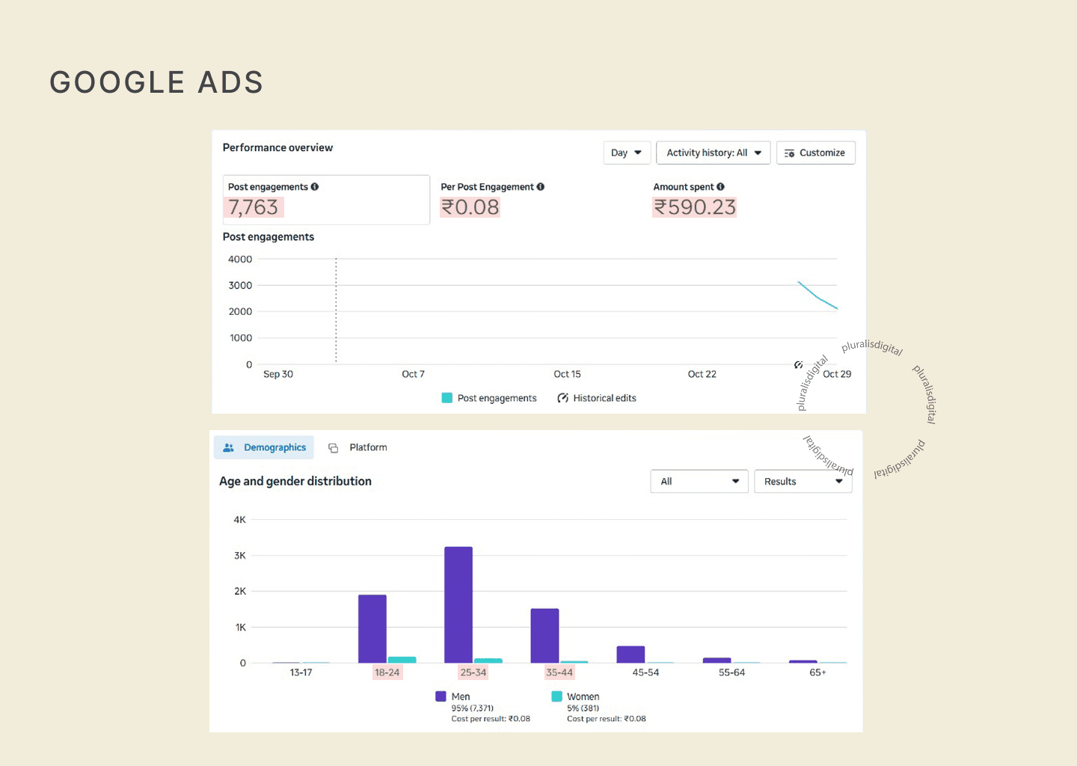Image resolution: width=1077 pixels, height=766 pixels.
Task: Click the Customize settings icon
Action: click(789, 153)
